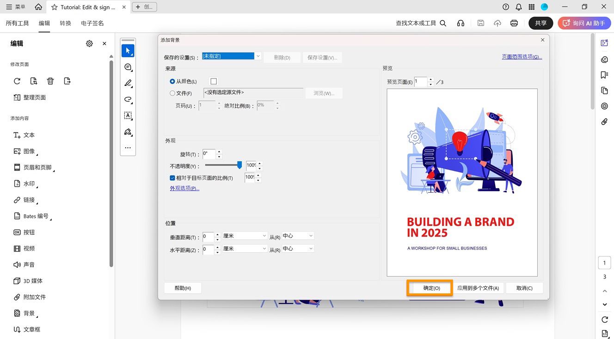Screen dimensions: 614x339
Task: Select the lasso freehand tool
Action: (x=128, y=99)
